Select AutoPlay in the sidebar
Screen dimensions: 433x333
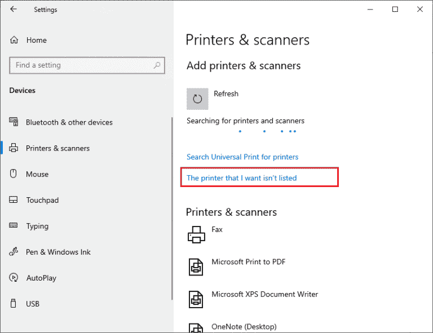click(x=41, y=278)
